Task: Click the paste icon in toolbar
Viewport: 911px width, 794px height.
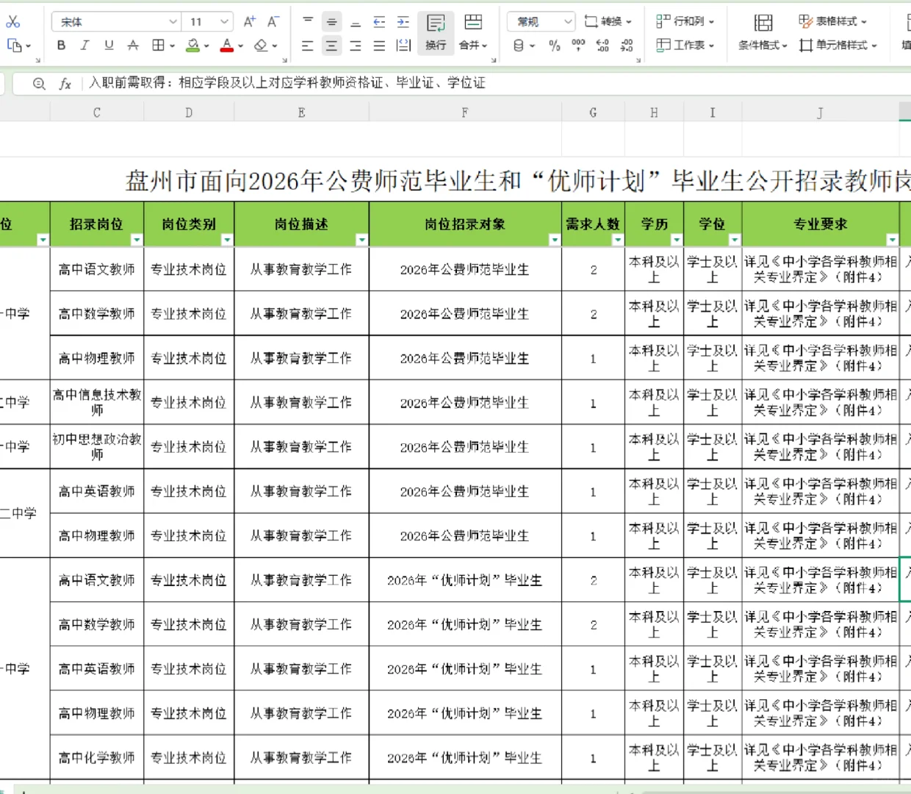Action: click(x=16, y=46)
